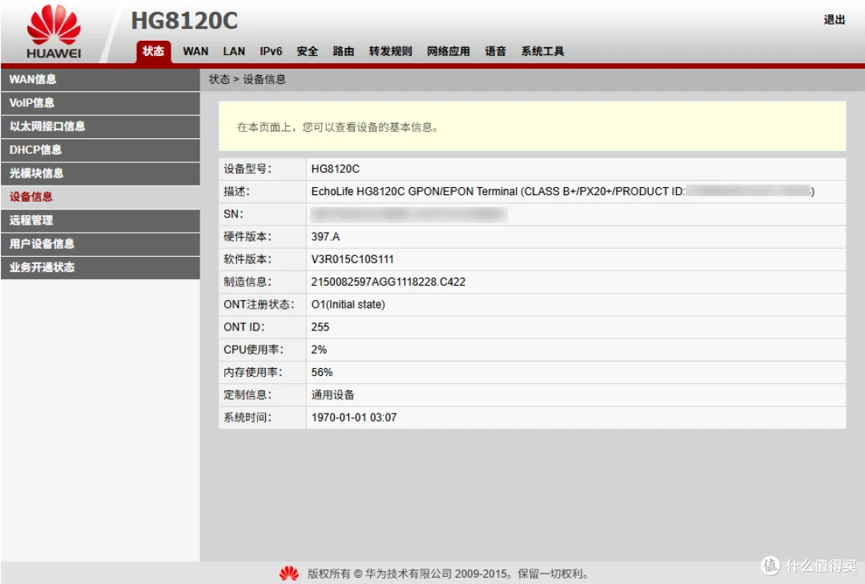Open the 系统工具 tab
The image size is (865, 584).
tap(543, 52)
